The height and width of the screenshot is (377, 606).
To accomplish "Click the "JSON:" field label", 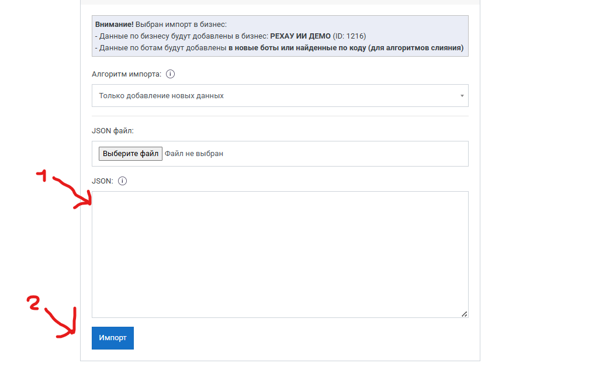I will coord(102,181).
